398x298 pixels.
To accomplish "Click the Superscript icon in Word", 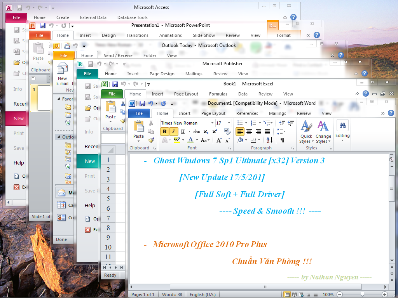I will pyautogui.click(x=215, y=132).
